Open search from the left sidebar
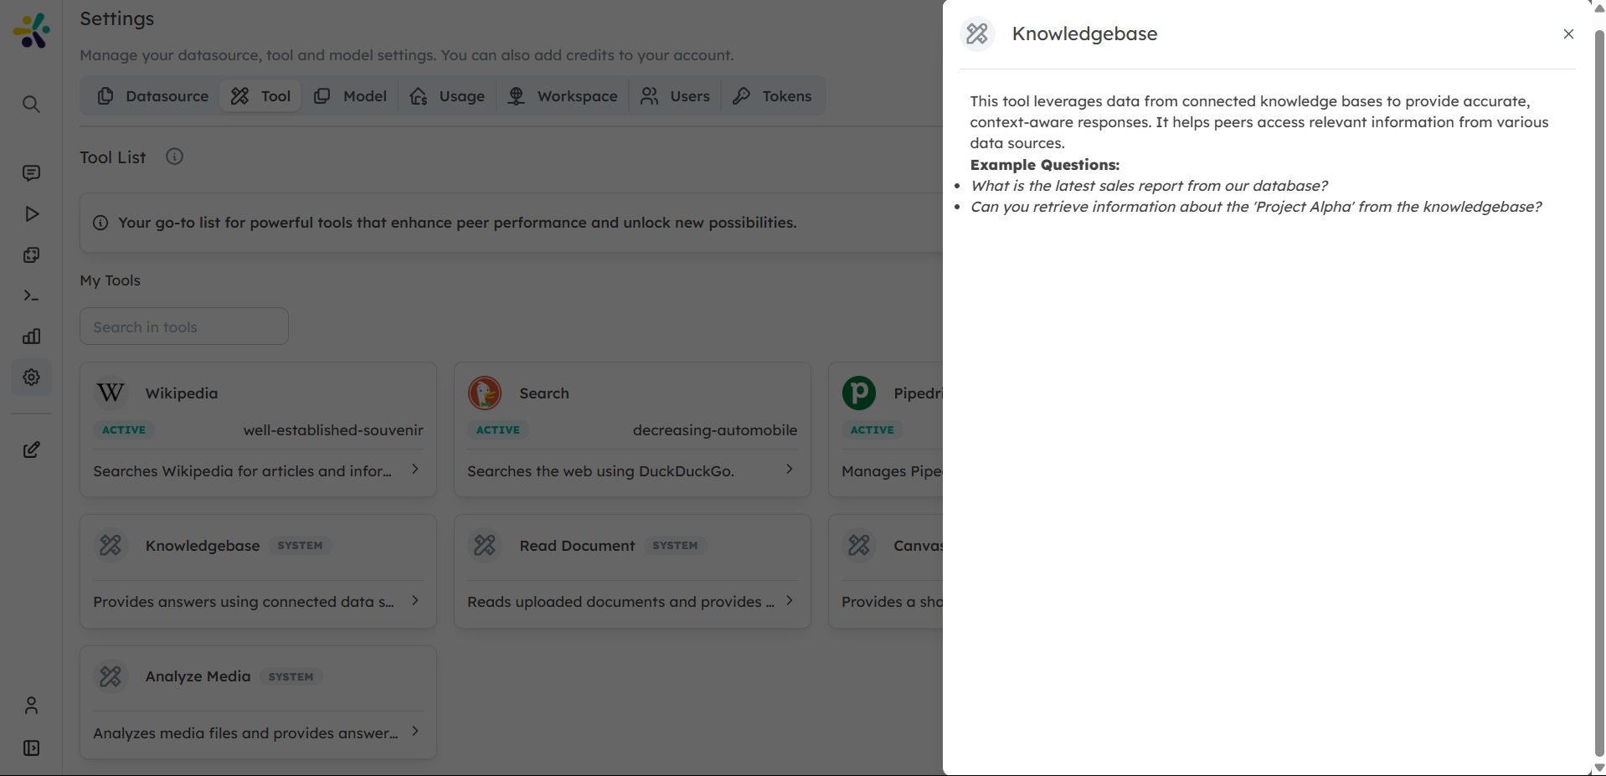 pyautogui.click(x=31, y=104)
